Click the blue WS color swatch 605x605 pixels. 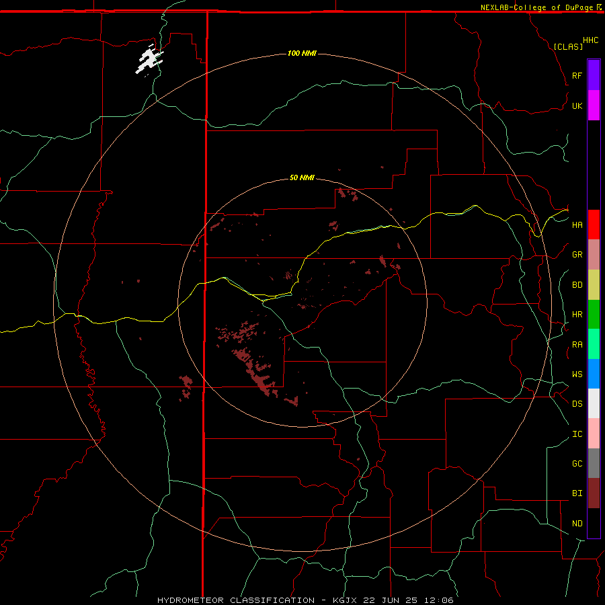[x=594, y=374]
